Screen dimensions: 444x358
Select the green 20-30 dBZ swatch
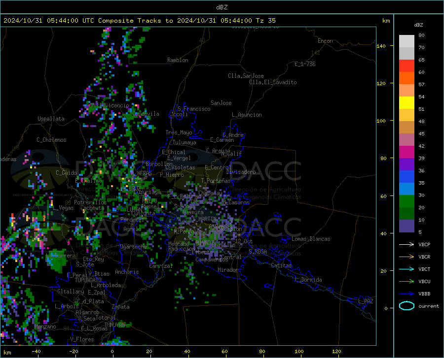(407, 201)
